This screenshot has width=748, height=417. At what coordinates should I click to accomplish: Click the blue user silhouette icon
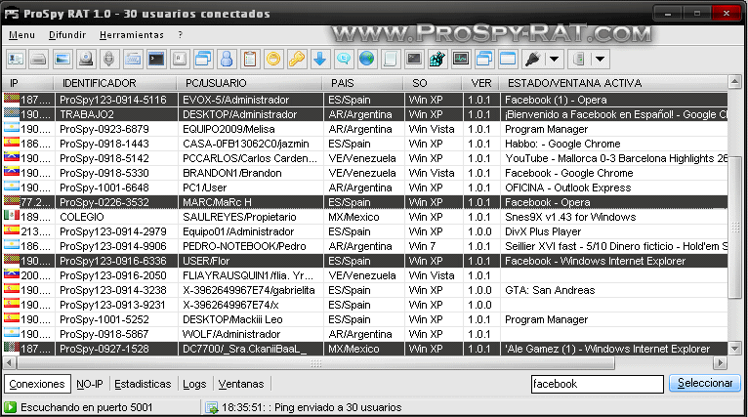click(227, 60)
